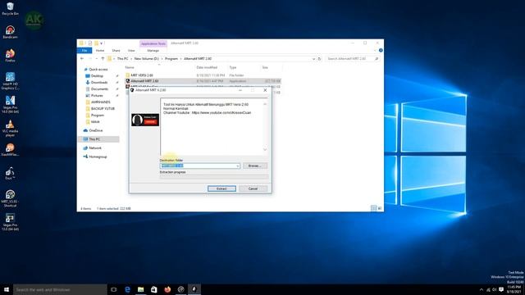
Task: Select the MRT V3.93 Shortcut desktop icon
Action: (x=10, y=198)
